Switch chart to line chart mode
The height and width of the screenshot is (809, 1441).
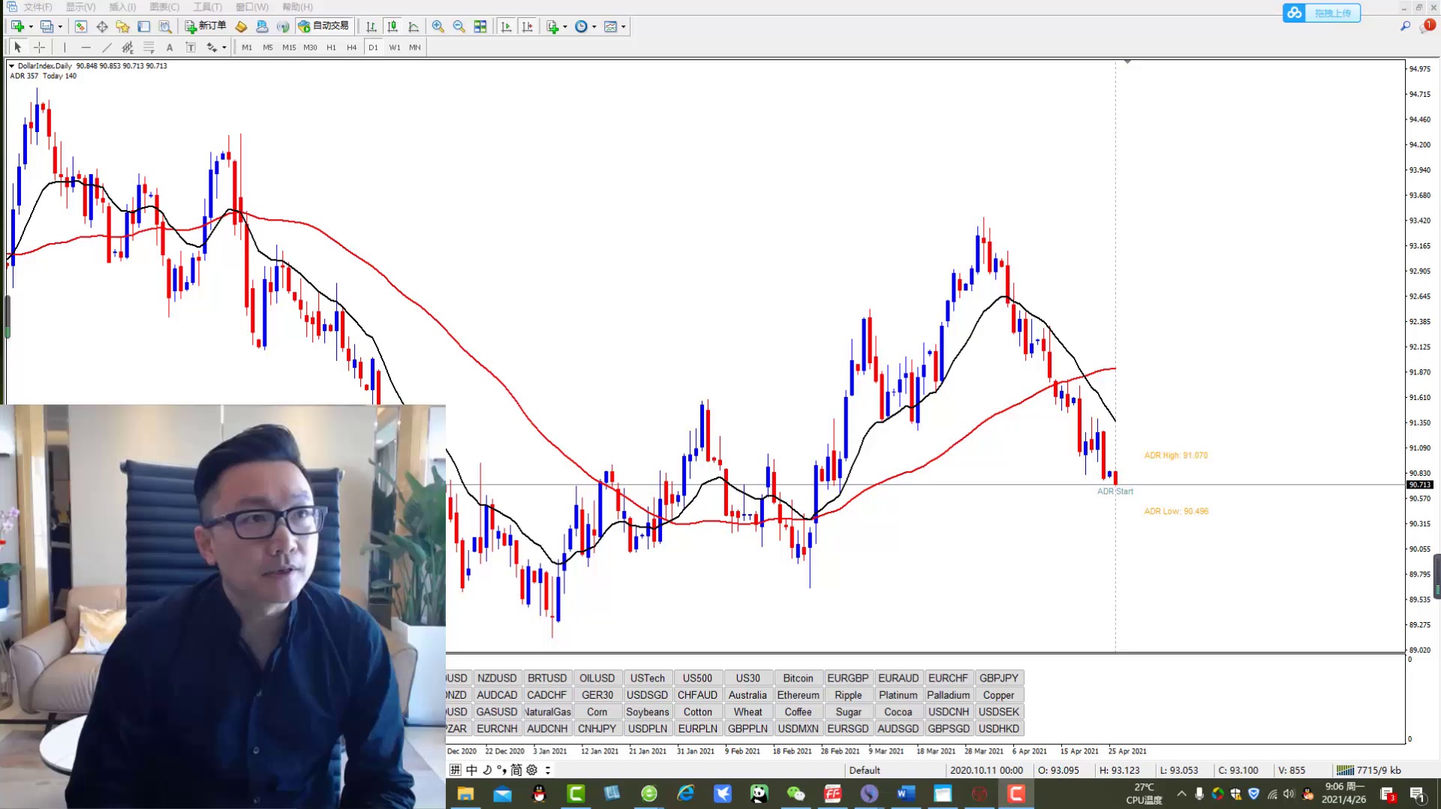pos(414,26)
